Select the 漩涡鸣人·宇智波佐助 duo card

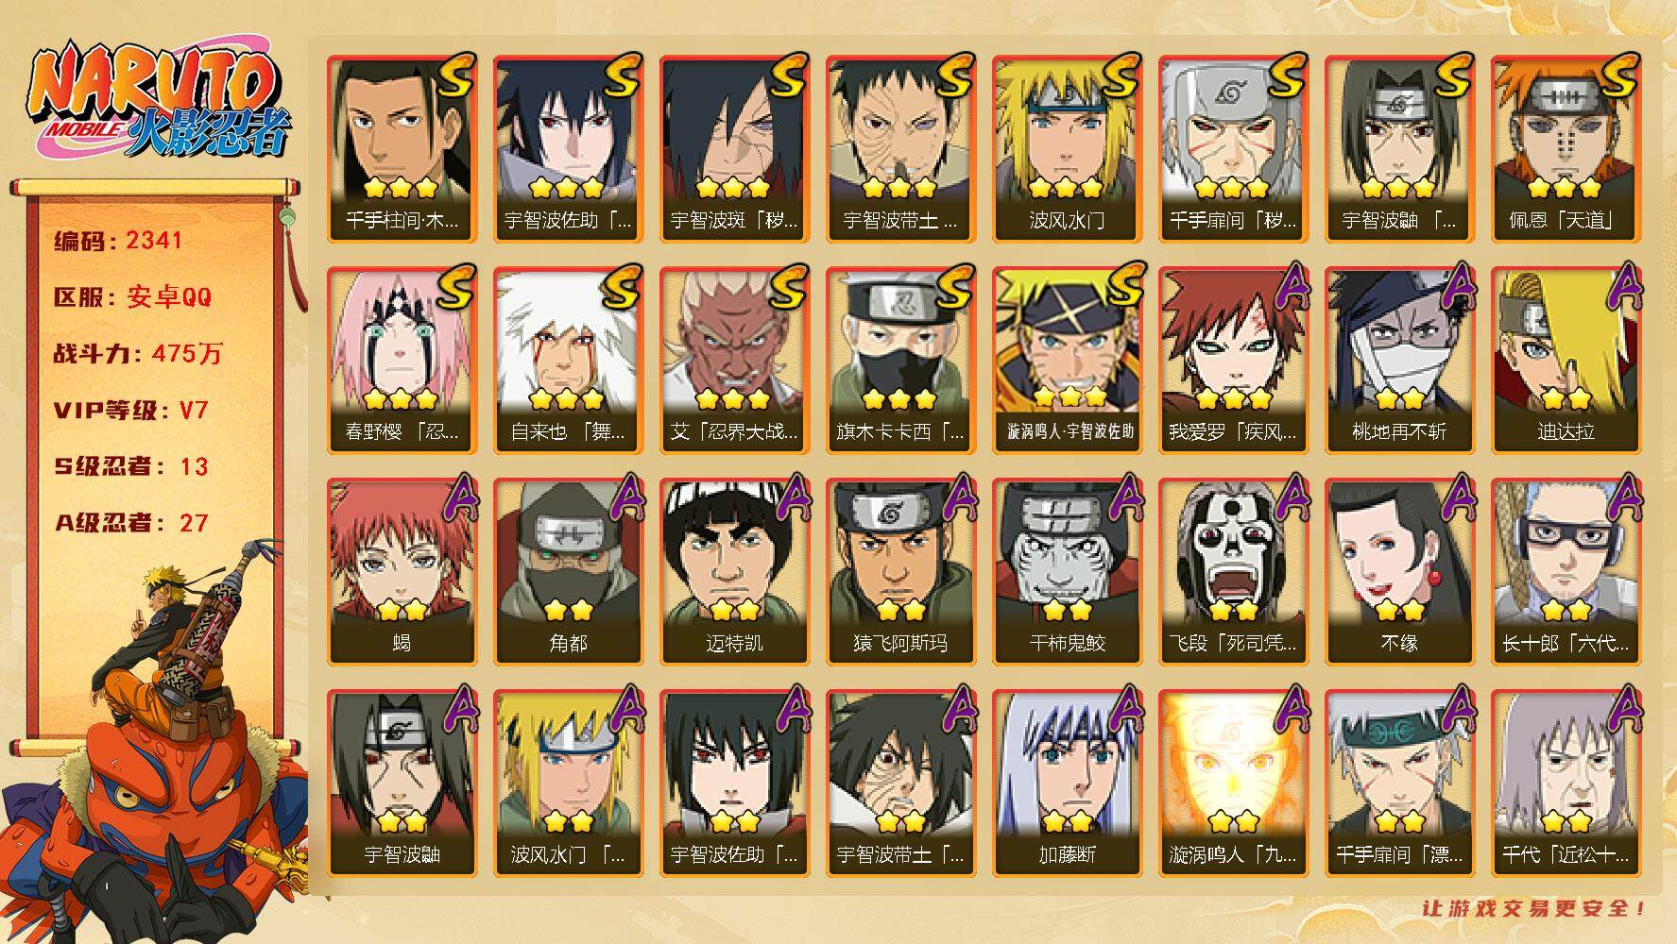[1067, 360]
